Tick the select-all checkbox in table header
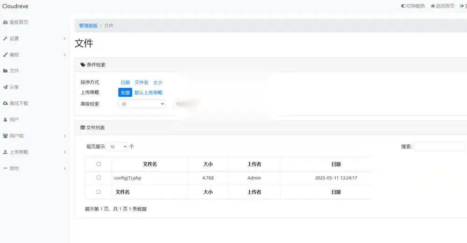The width and height of the screenshot is (467, 243). [x=99, y=164]
